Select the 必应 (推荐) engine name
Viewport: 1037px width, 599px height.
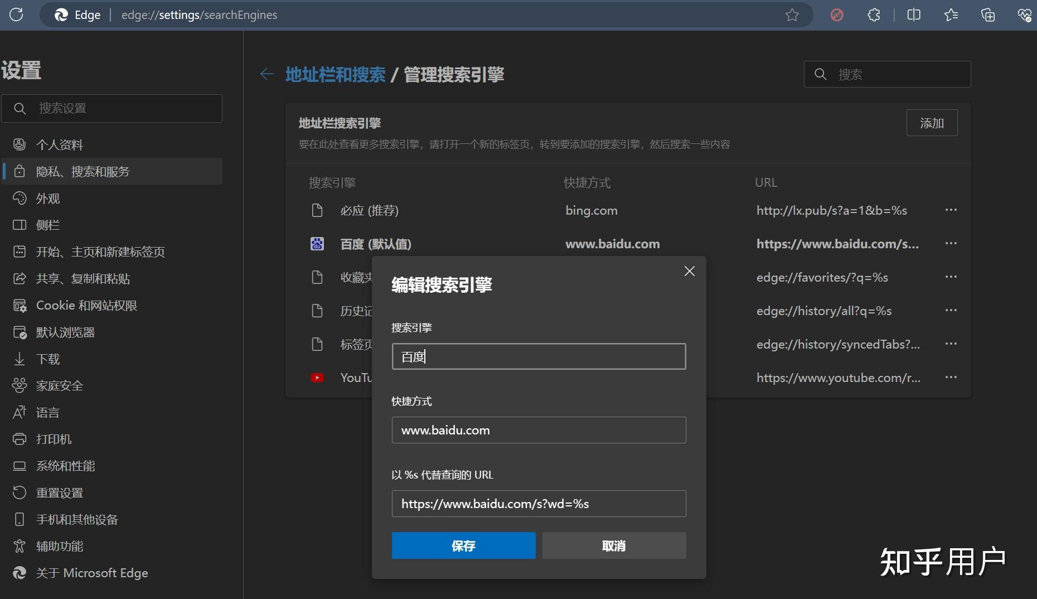(x=369, y=210)
